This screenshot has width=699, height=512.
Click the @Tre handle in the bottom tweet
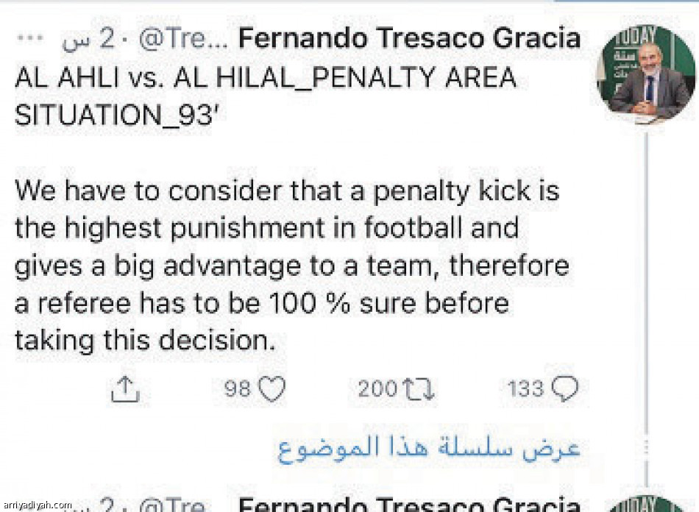171,505
